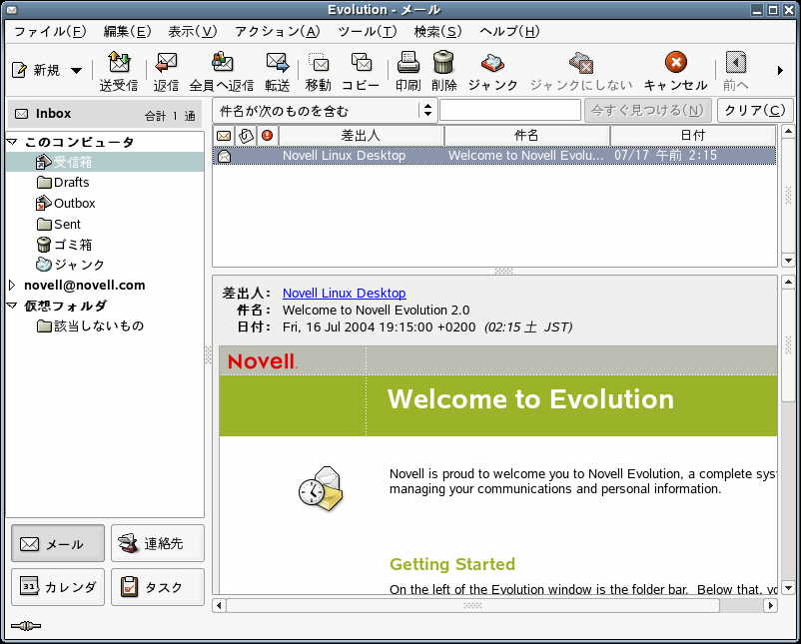The height and width of the screenshot is (644, 801).
Task: Click the preview pane scroll-down arrow
Action: tap(788, 588)
